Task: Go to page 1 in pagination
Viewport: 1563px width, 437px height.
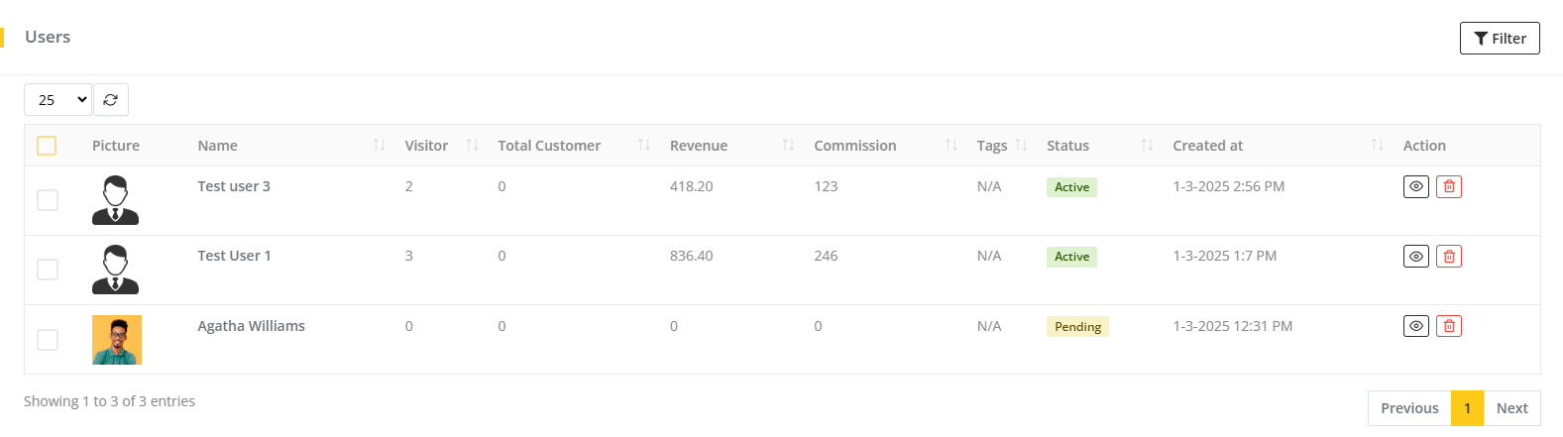Action: (x=1467, y=408)
